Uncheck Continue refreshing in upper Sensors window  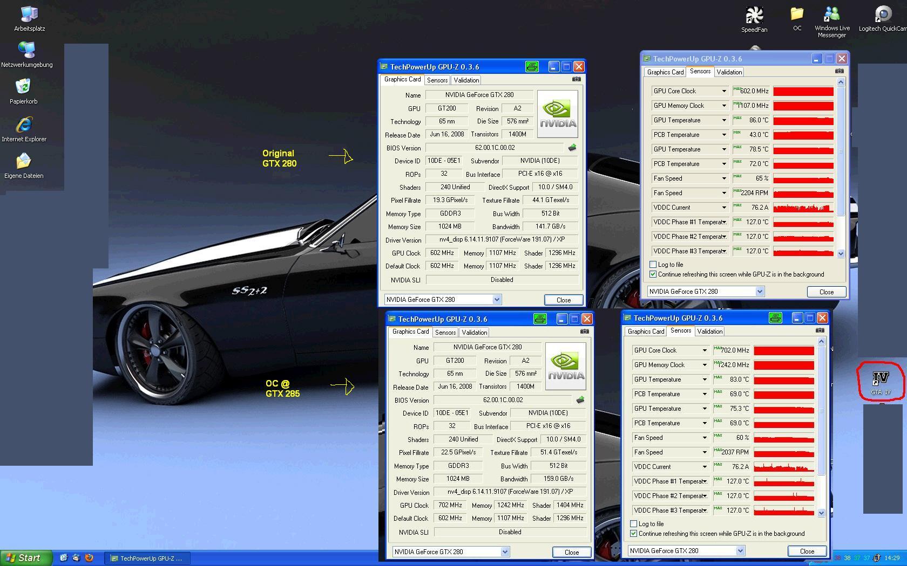[653, 274]
